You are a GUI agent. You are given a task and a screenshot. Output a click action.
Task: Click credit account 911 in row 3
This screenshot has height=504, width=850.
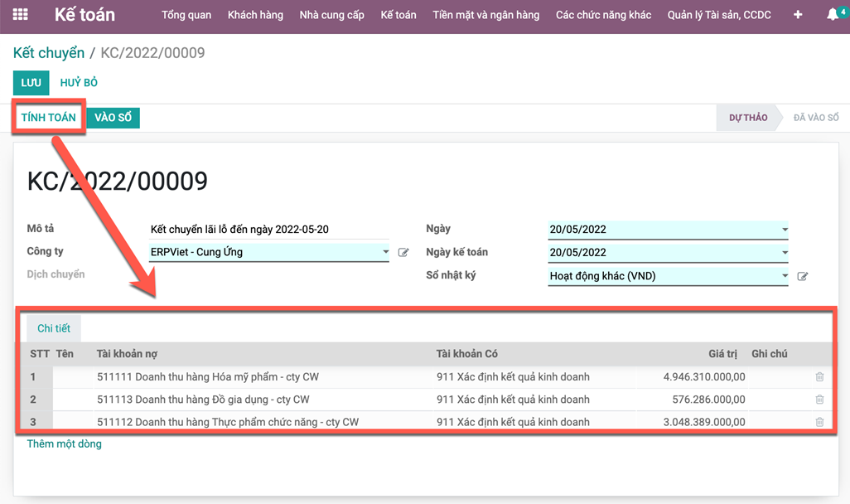[513, 422]
